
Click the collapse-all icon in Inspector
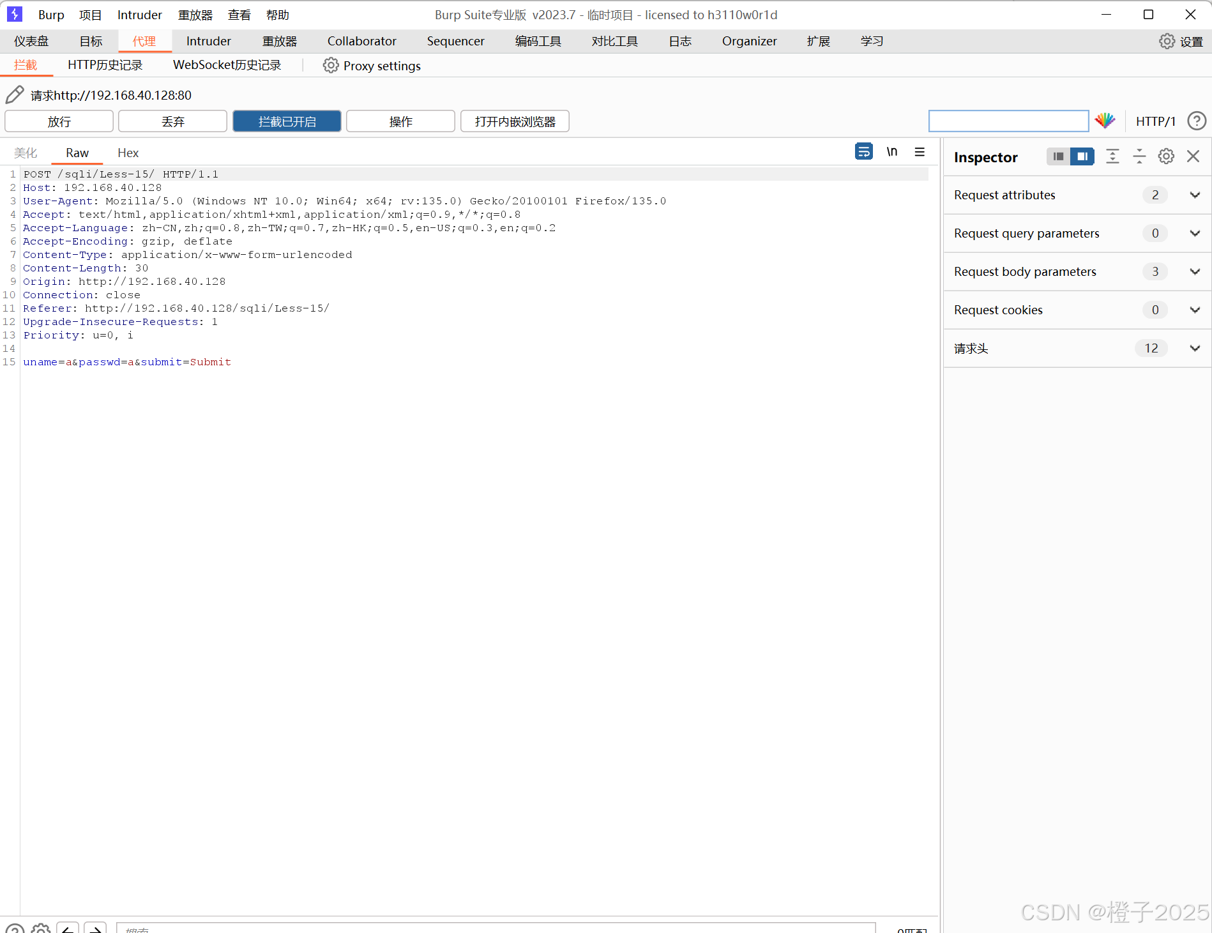coord(1139,156)
